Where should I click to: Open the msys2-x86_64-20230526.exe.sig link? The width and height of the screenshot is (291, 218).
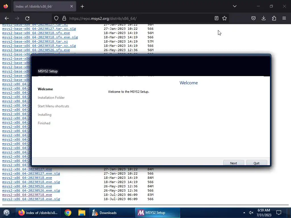coord(31,190)
